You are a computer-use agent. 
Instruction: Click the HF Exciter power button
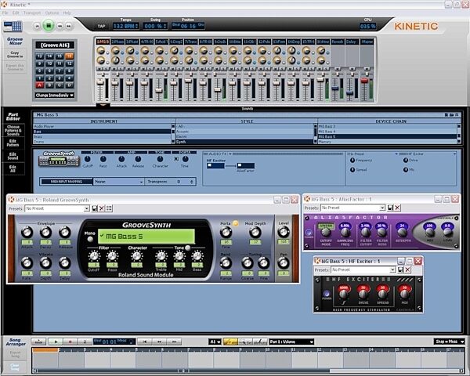pos(327,294)
